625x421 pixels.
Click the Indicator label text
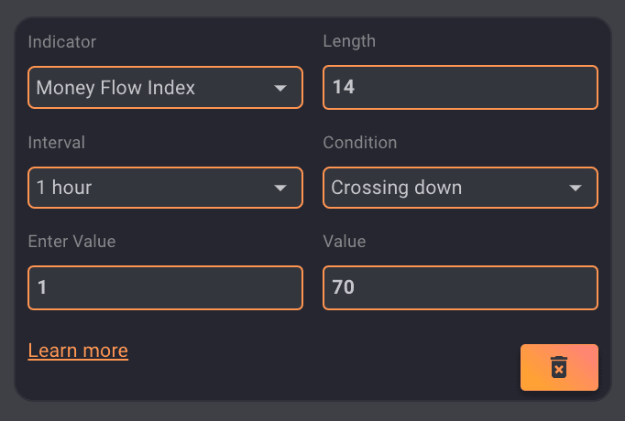click(62, 42)
